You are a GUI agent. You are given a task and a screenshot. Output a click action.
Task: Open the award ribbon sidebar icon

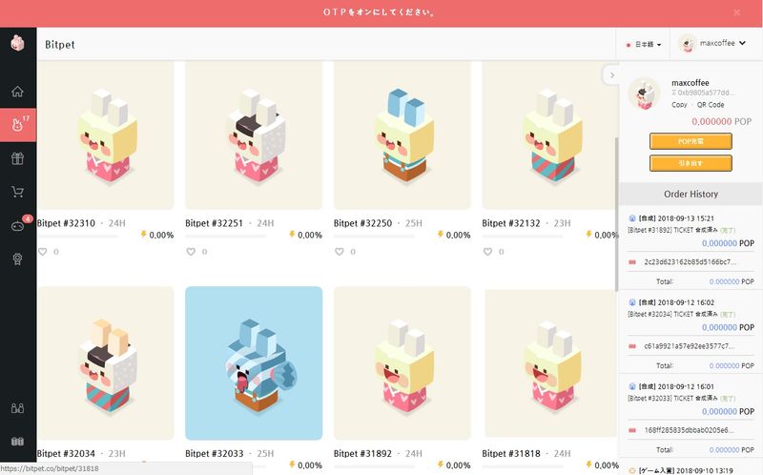(x=17, y=258)
